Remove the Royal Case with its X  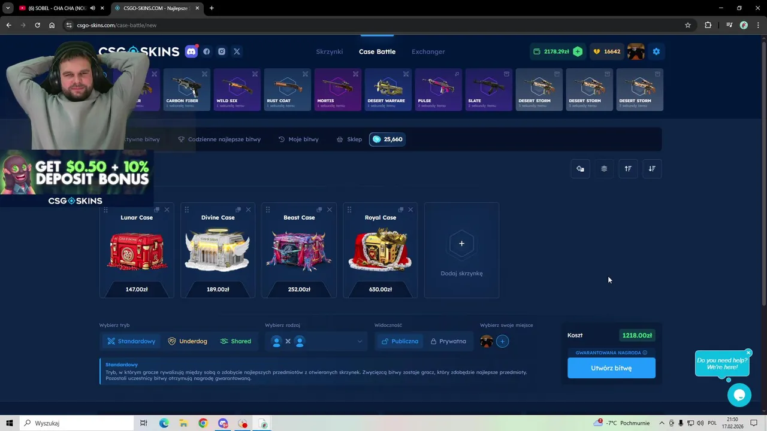(x=410, y=210)
